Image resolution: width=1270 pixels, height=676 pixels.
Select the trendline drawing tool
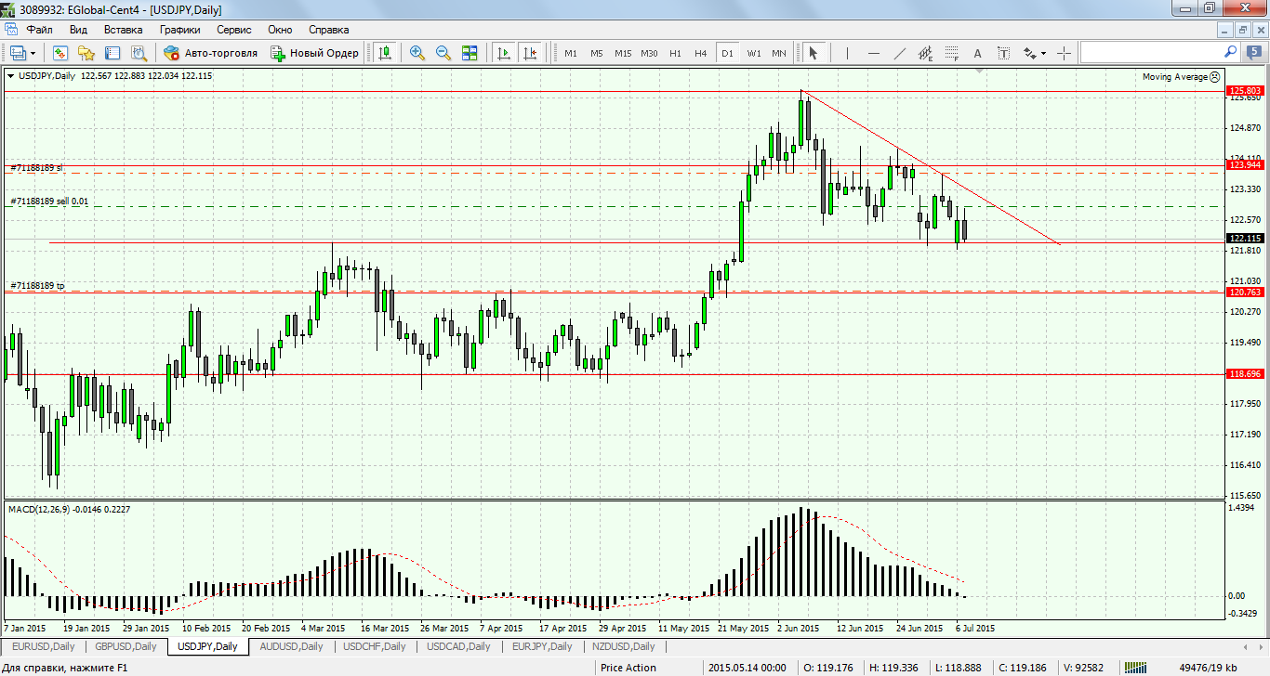(x=899, y=53)
